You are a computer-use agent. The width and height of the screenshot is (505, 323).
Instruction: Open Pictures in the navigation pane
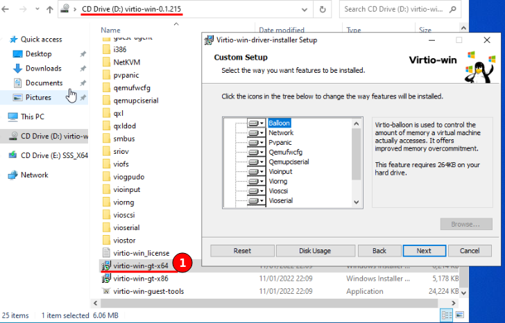click(38, 97)
